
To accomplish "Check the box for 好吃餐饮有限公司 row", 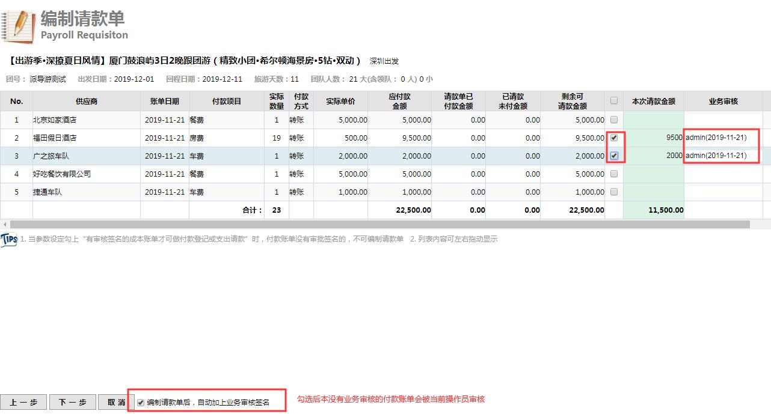I will (x=614, y=174).
